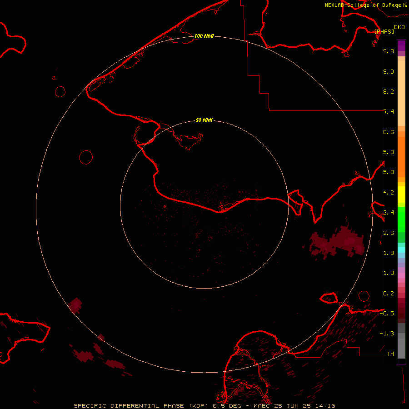Click the 50 NMI range ring label
Image resolution: width=409 pixels, height=409 pixels.
[204, 120]
